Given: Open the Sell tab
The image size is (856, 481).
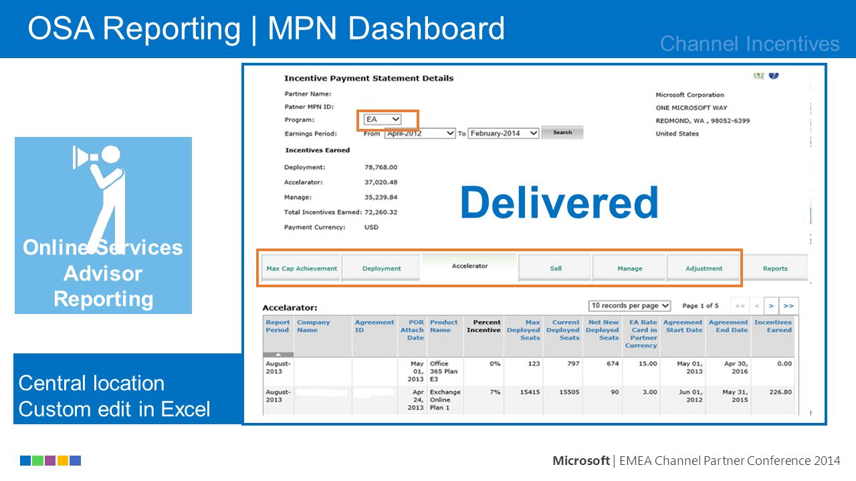Looking at the screenshot, I should pos(556,269).
